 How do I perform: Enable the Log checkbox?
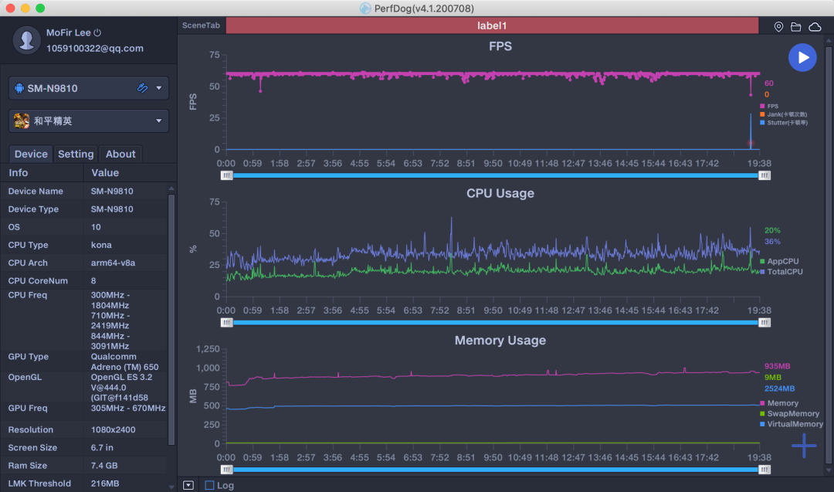pos(209,485)
